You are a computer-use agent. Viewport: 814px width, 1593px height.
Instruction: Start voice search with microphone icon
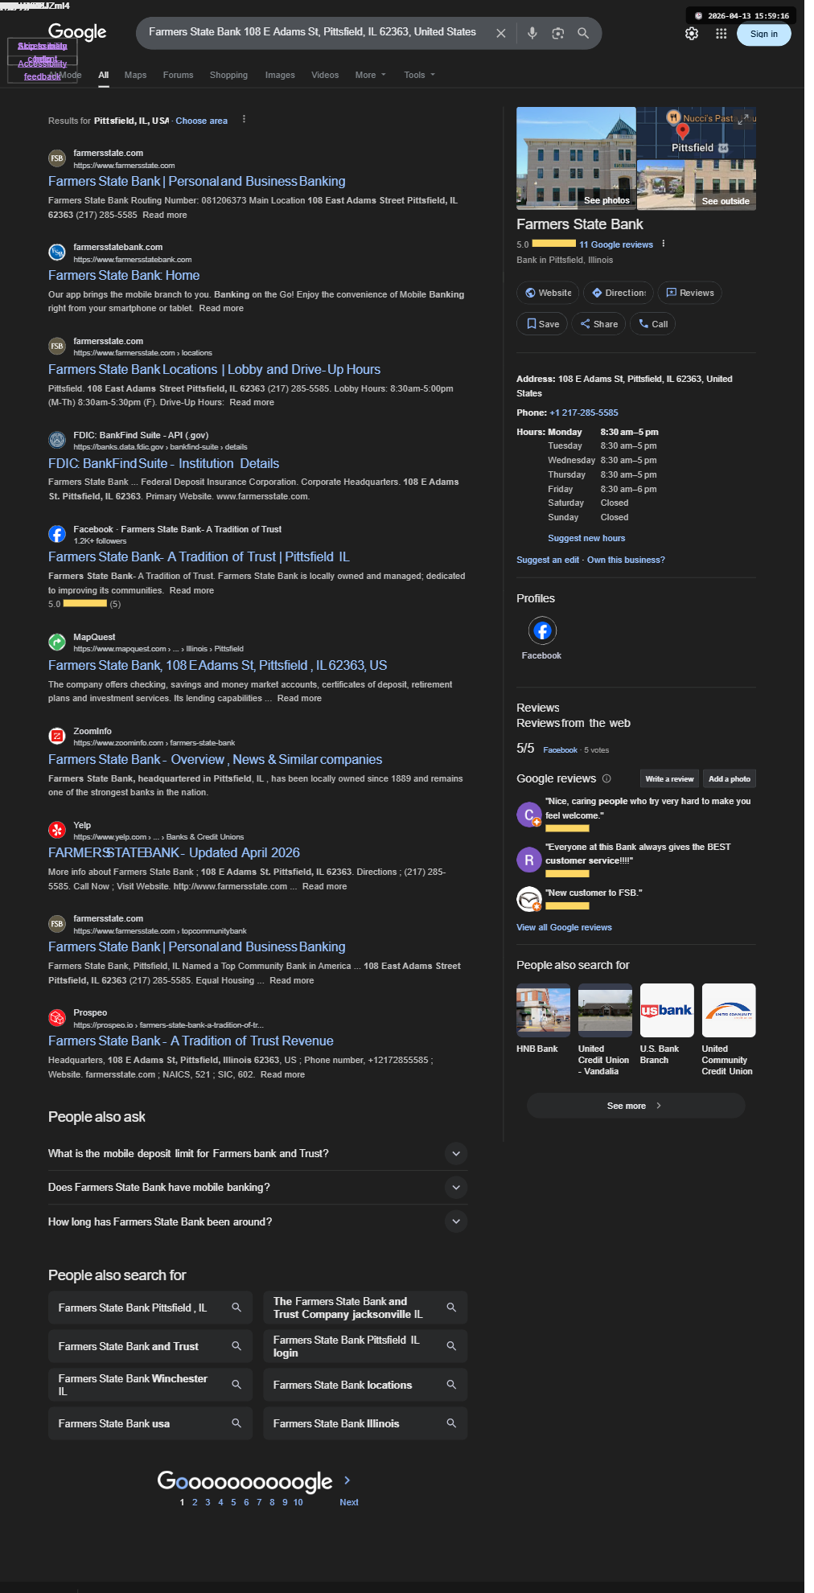532,33
